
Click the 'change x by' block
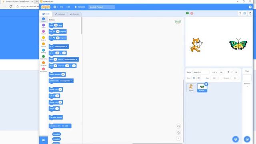coord(56,90)
